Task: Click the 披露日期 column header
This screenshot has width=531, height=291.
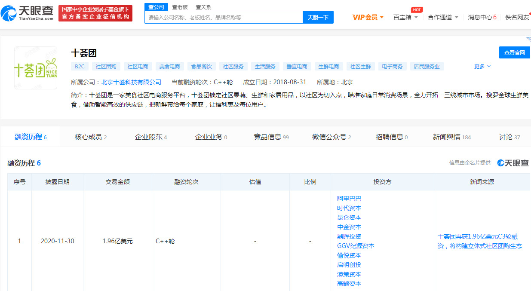Action: click(57, 182)
